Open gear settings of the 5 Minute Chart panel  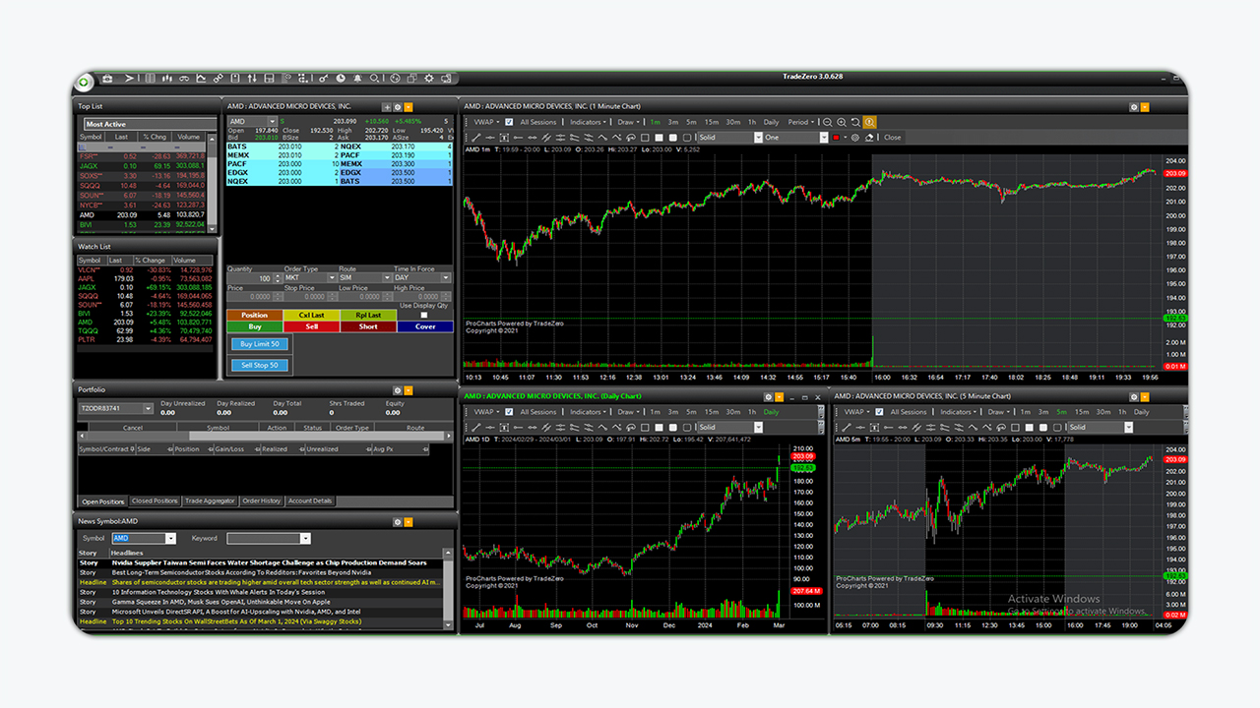[1134, 397]
